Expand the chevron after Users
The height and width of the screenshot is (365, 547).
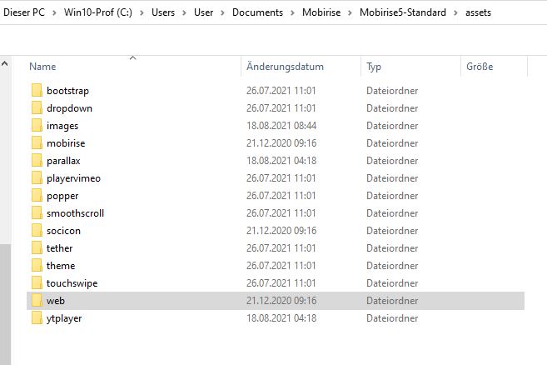pos(184,13)
